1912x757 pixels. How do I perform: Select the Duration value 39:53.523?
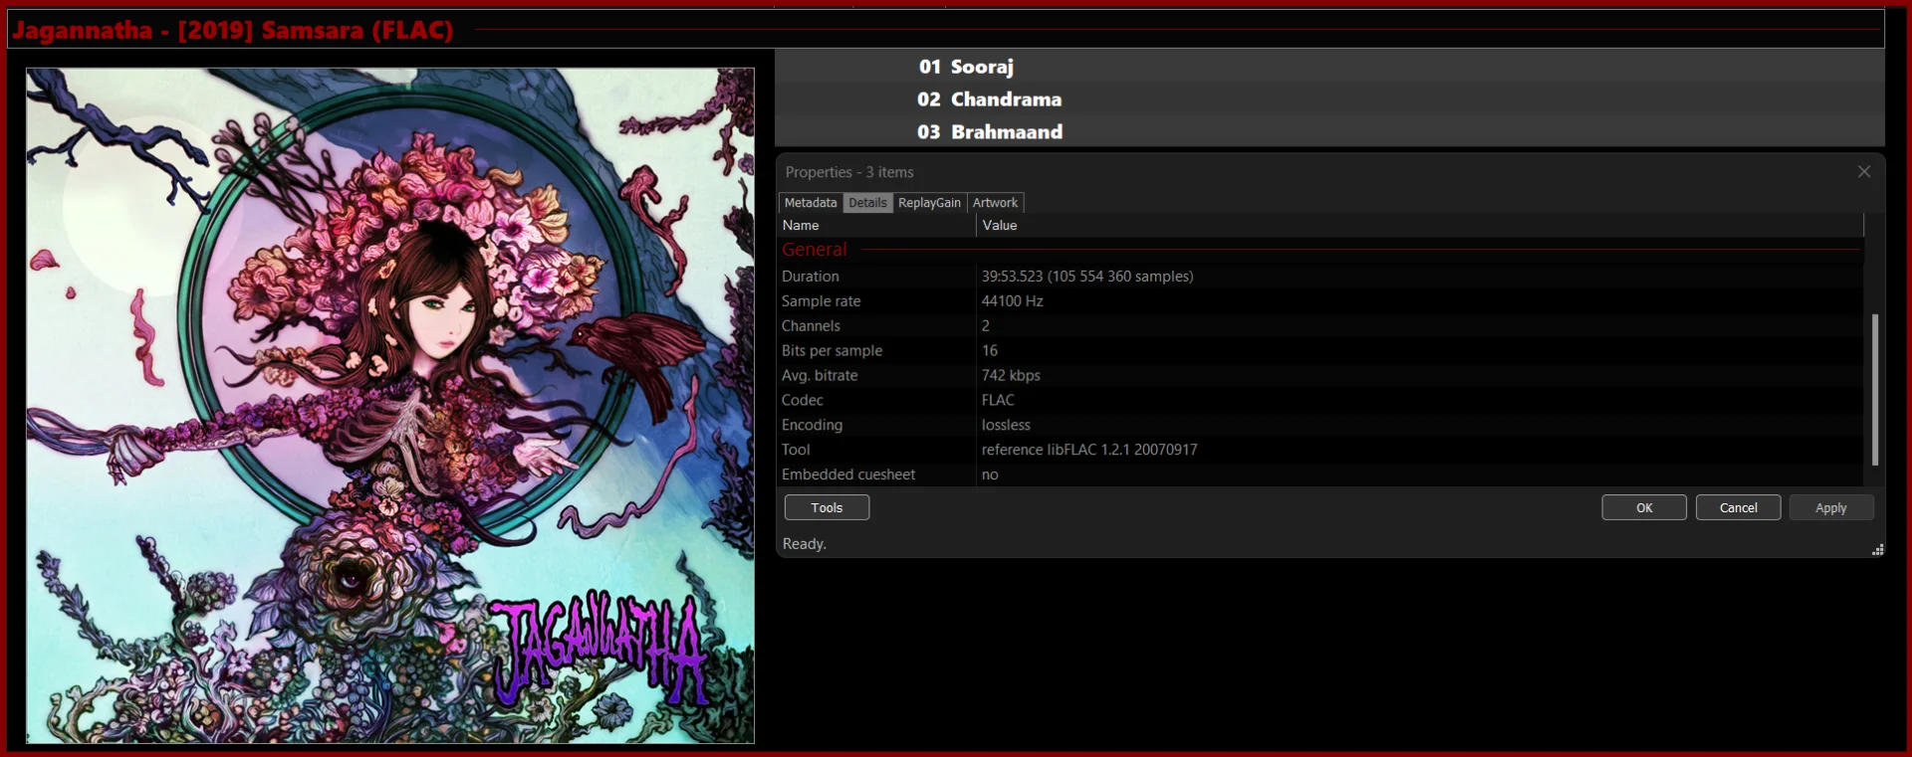click(x=1087, y=277)
